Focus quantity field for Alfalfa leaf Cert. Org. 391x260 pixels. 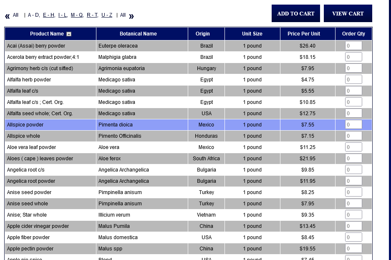(x=353, y=102)
